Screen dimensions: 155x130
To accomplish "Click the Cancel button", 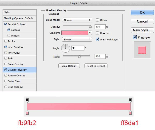I will pos(142,21).
